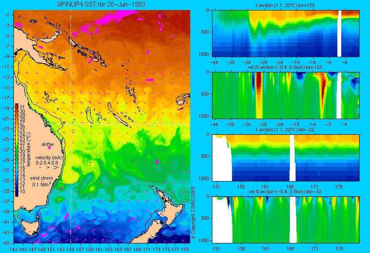Pick the dark blue bottom of temperature colorbar
370x253 pixels.
(x=17, y=194)
